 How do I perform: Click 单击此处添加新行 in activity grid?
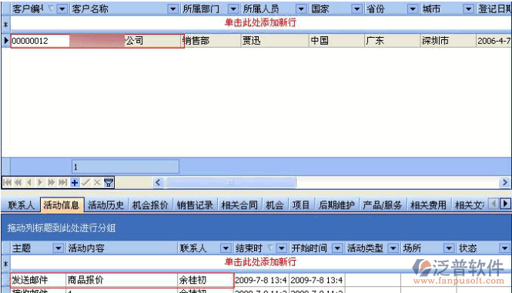tap(260, 262)
